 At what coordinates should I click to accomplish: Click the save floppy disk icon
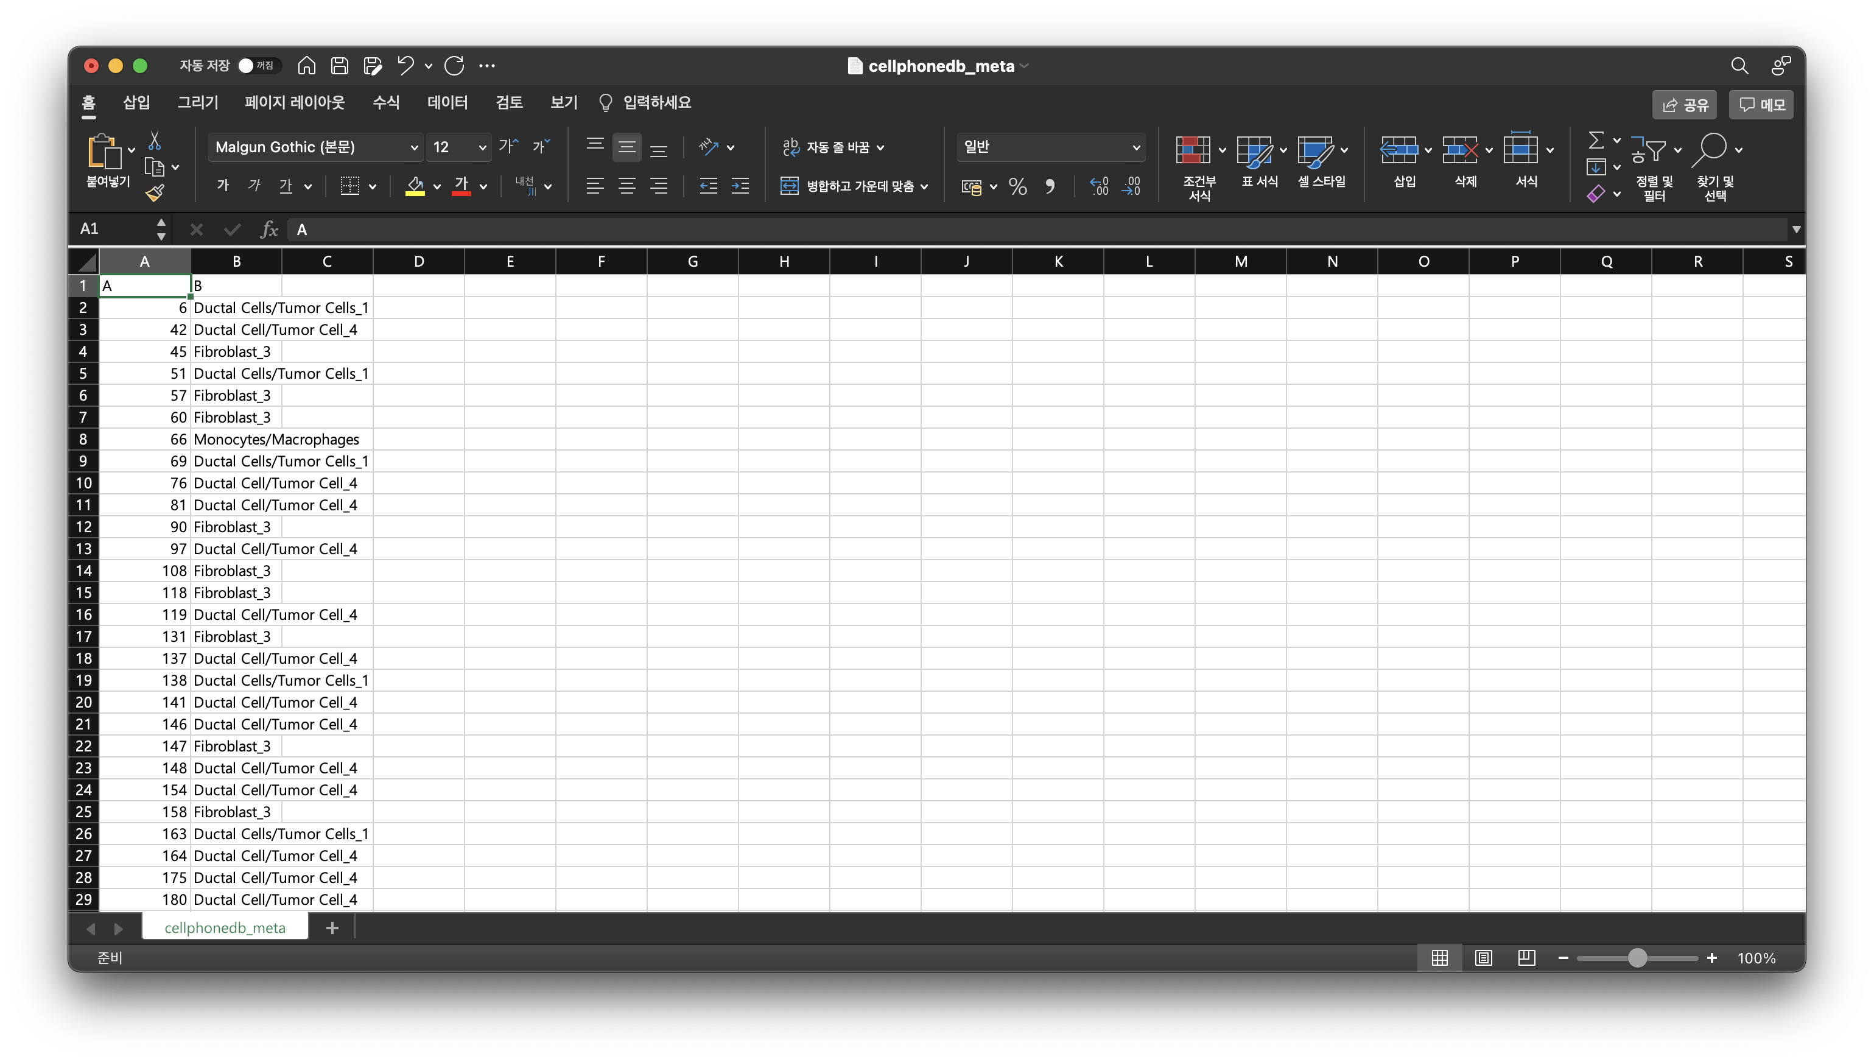[x=339, y=66]
